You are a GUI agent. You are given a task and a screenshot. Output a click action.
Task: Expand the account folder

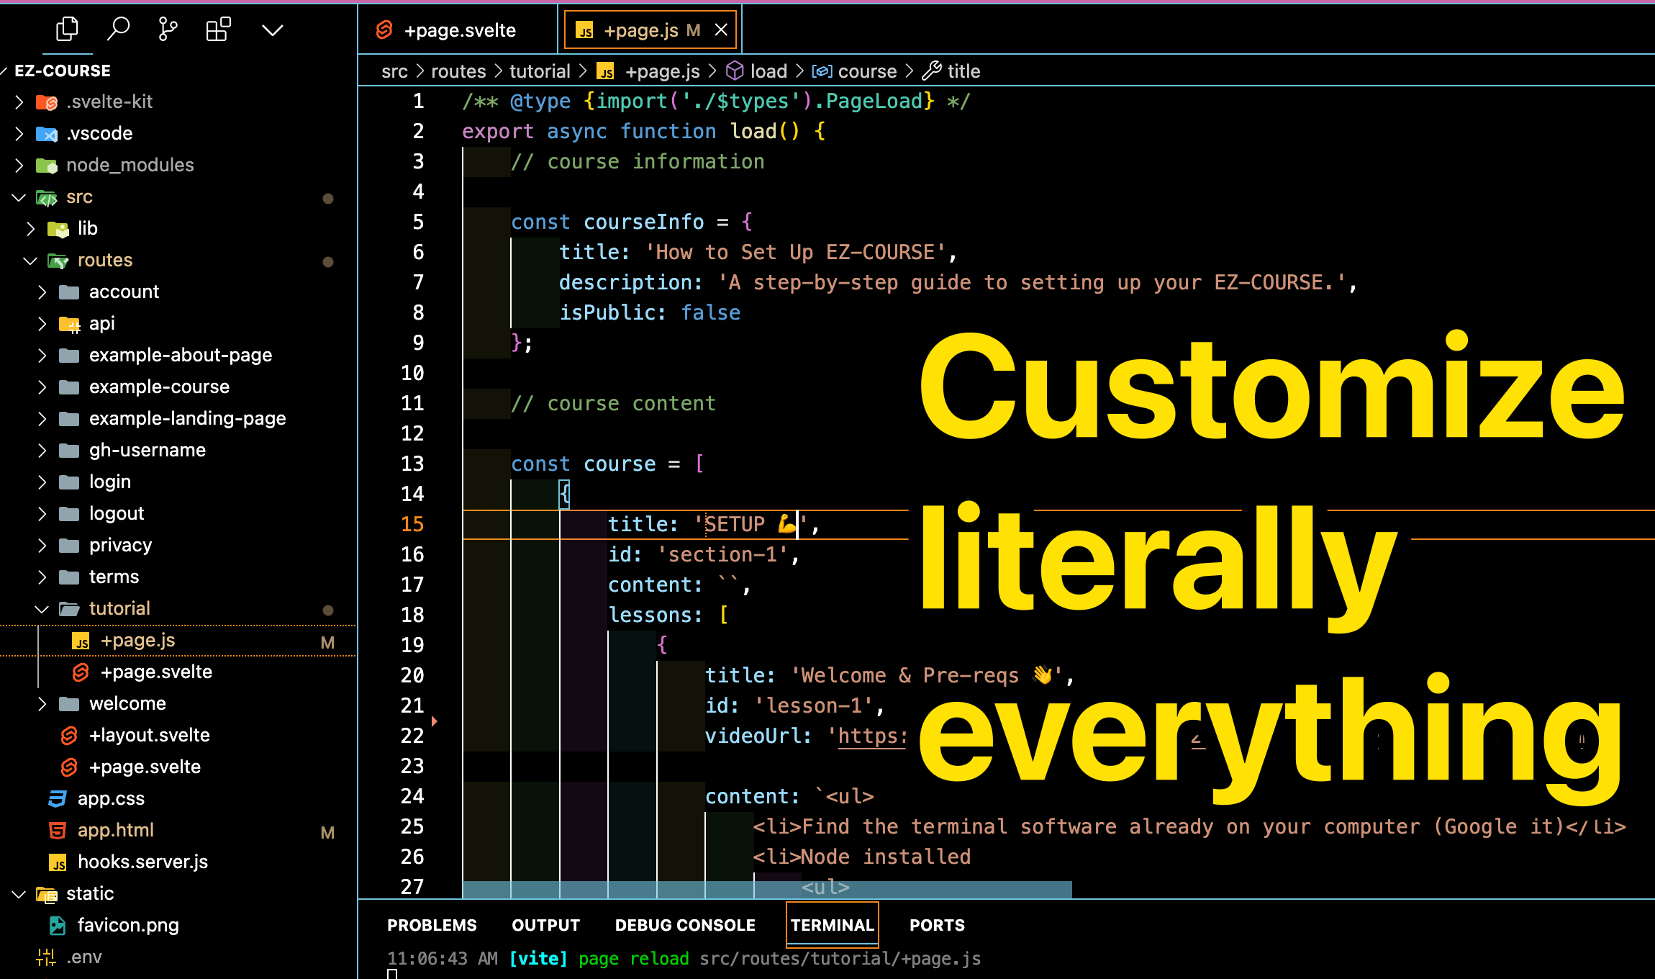click(42, 292)
